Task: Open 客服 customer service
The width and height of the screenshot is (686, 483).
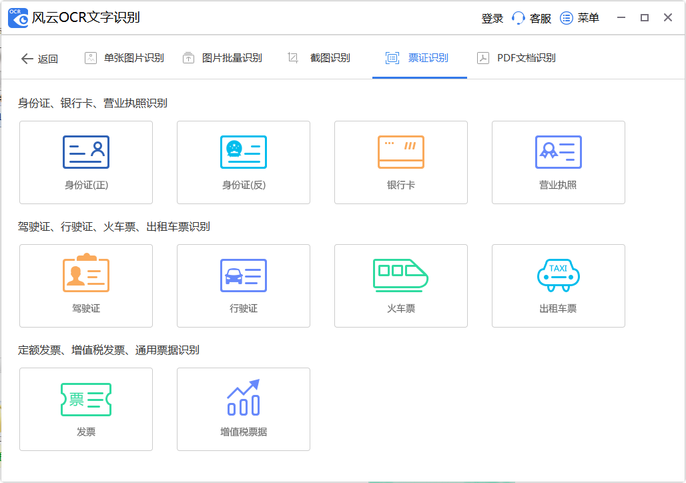Action: click(x=541, y=19)
